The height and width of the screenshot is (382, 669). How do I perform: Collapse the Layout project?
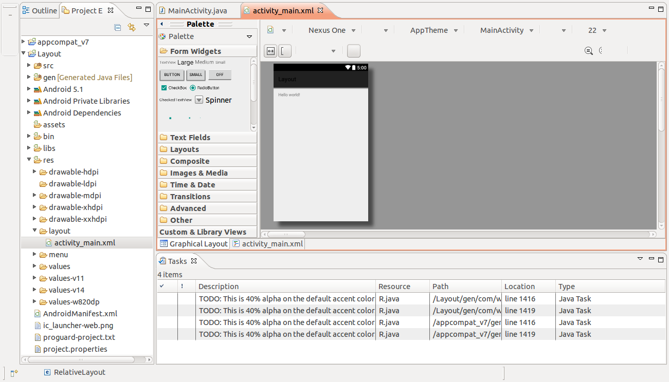coord(24,54)
